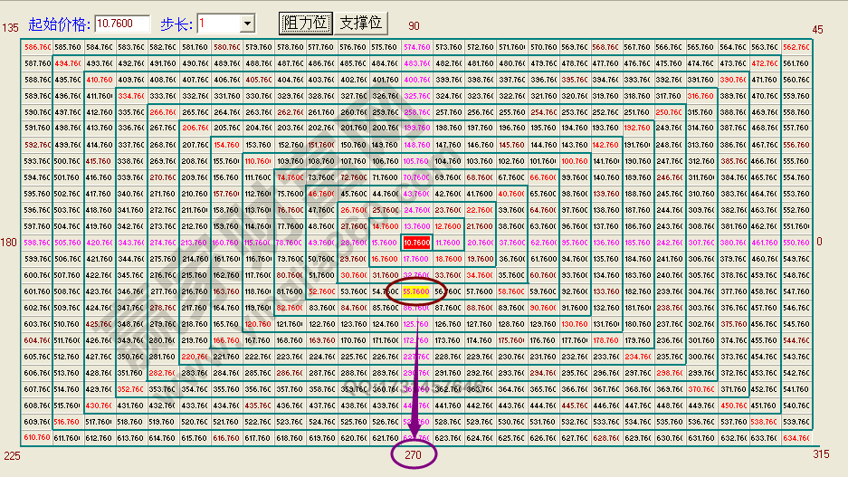Image resolution: width=848 pixels, height=477 pixels.
Task: Click the 225 degree angle label
Action: [11, 454]
